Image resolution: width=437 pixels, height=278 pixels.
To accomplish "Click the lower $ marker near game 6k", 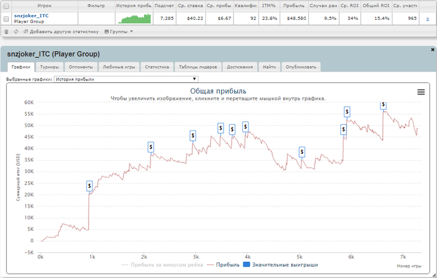I will [343, 130].
